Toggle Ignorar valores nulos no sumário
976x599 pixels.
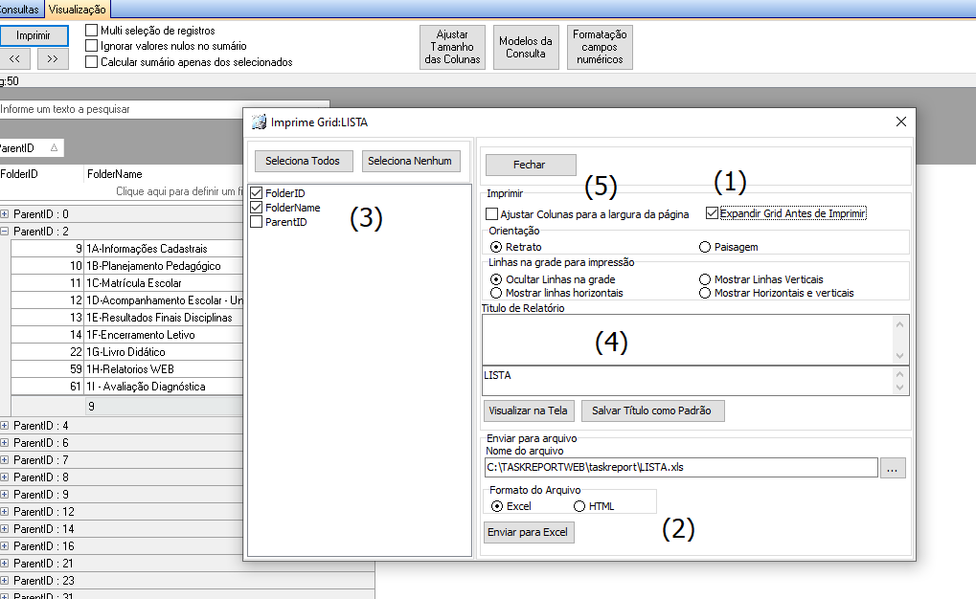click(x=92, y=45)
